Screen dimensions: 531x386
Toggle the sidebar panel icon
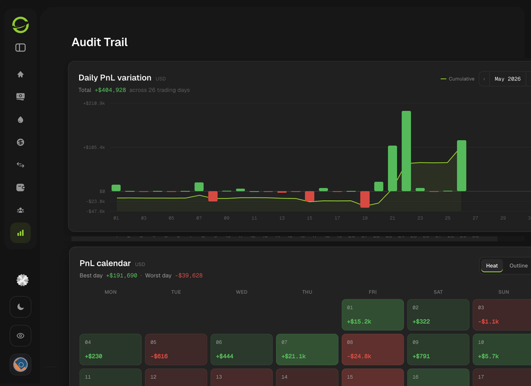[20, 47]
